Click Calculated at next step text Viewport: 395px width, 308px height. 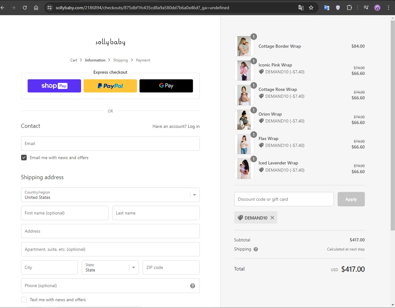click(346, 249)
